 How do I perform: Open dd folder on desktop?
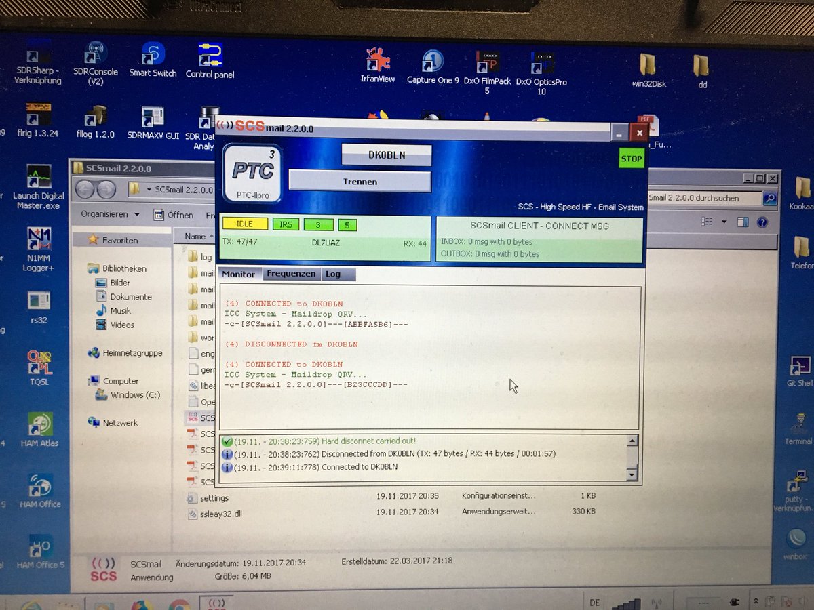coord(702,70)
